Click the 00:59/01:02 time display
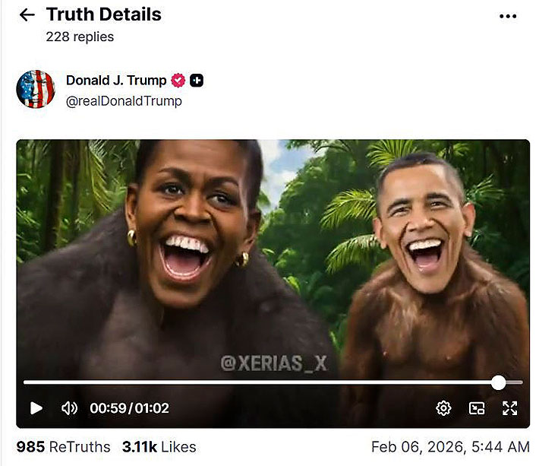Screen dimensions: 539x466 [x=129, y=408]
